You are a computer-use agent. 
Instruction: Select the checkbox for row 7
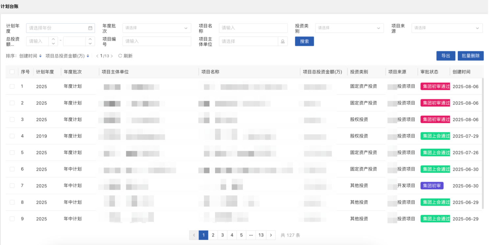(x=12, y=186)
